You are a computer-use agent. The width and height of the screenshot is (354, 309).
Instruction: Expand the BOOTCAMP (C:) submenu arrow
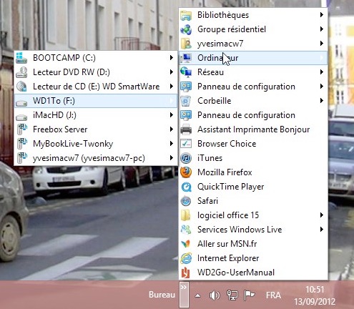point(172,58)
